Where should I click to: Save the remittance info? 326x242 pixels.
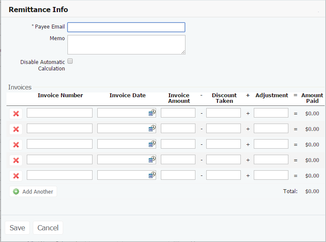tap(17, 228)
